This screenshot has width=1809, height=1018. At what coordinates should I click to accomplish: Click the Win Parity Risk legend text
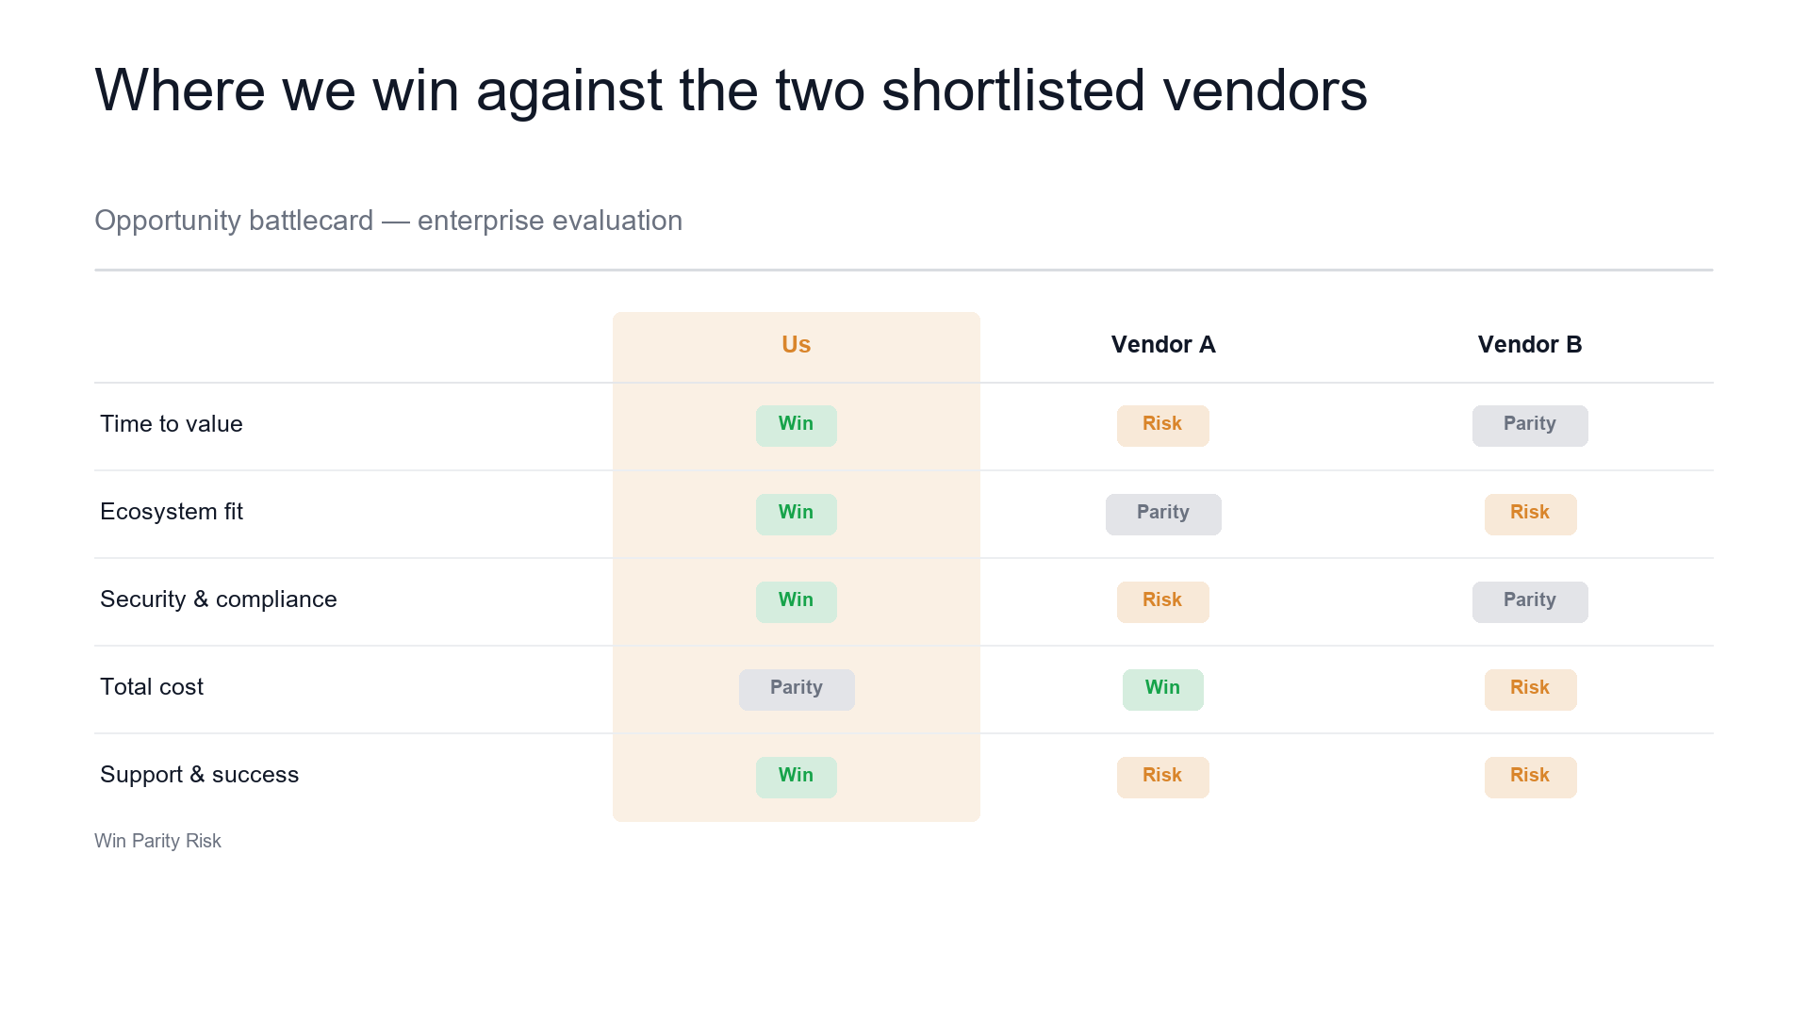click(157, 841)
